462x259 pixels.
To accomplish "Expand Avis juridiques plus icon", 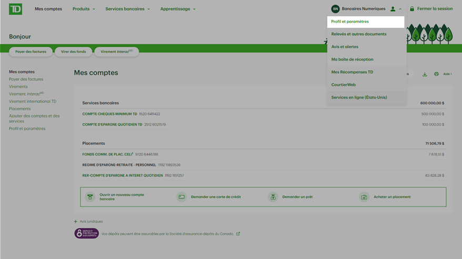I will (x=75, y=221).
